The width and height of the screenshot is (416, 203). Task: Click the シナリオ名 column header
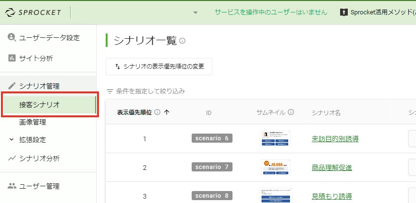point(326,113)
